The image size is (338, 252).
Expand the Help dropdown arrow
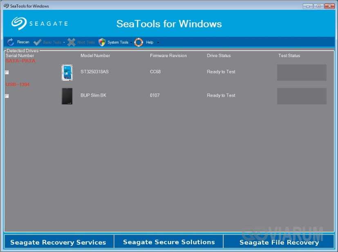click(x=158, y=43)
